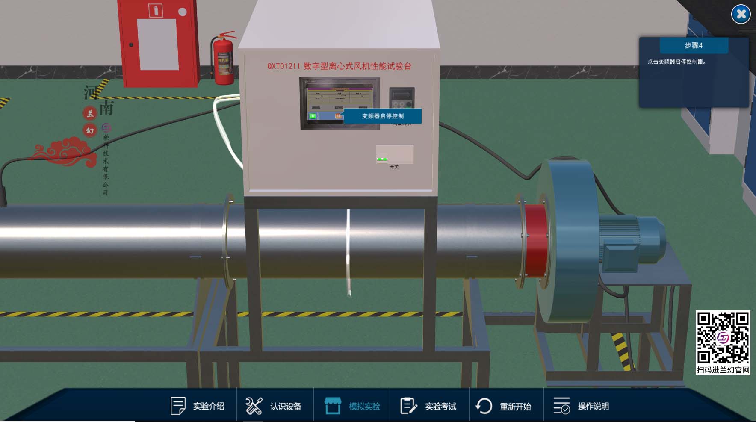Select the 认识设备 menu label
The image size is (756, 422).
coord(286,406)
